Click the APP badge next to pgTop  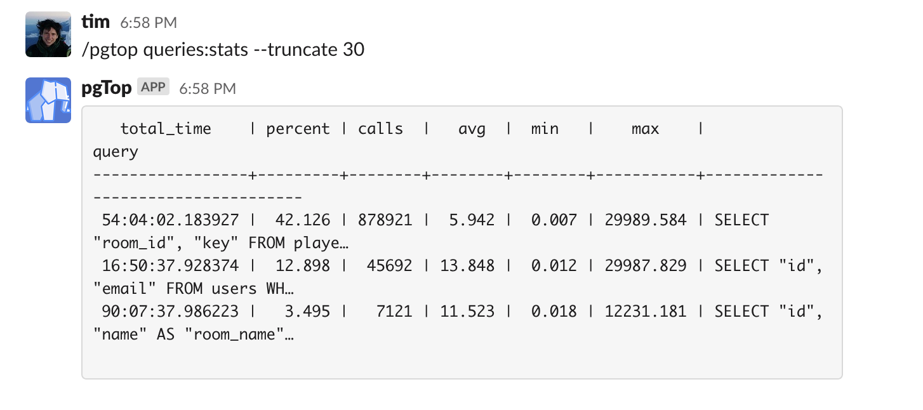(x=153, y=88)
